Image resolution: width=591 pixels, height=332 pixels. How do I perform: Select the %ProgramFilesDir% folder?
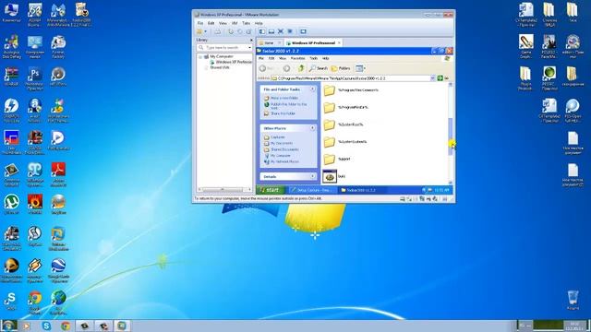pyautogui.click(x=346, y=107)
